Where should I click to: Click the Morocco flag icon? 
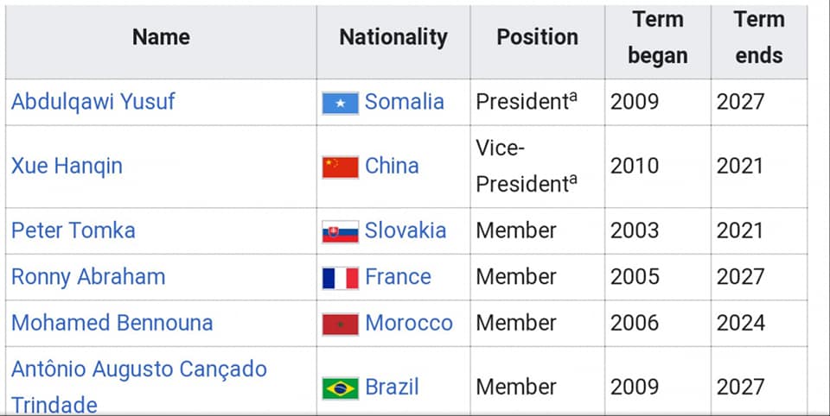click(x=340, y=324)
